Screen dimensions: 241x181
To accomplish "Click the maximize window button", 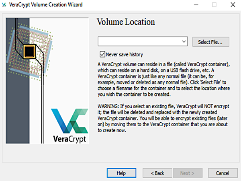I will tap(214, 4).
